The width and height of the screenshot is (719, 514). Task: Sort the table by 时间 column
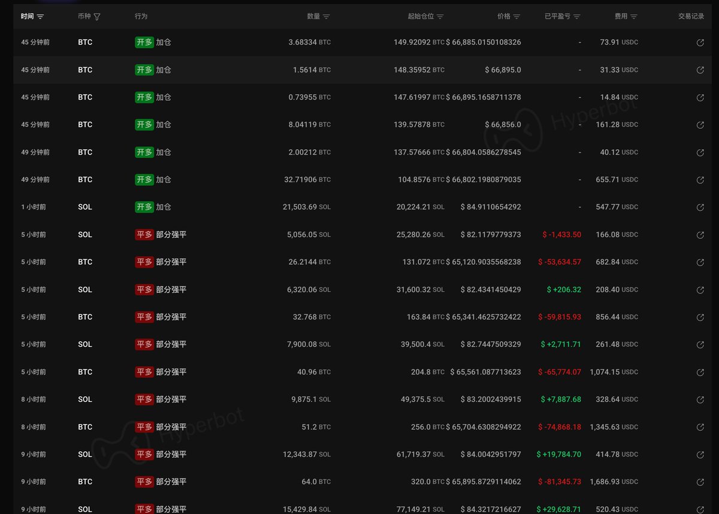(x=40, y=17)
